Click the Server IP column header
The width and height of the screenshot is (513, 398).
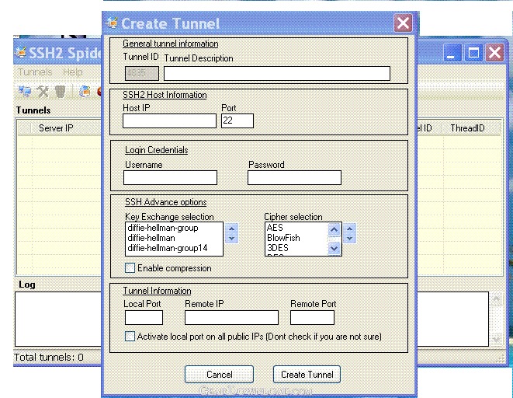point(56,128)
